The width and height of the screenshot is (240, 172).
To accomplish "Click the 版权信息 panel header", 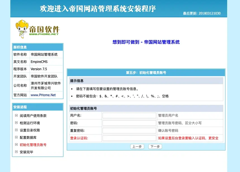I will click(x=38, y=47).
